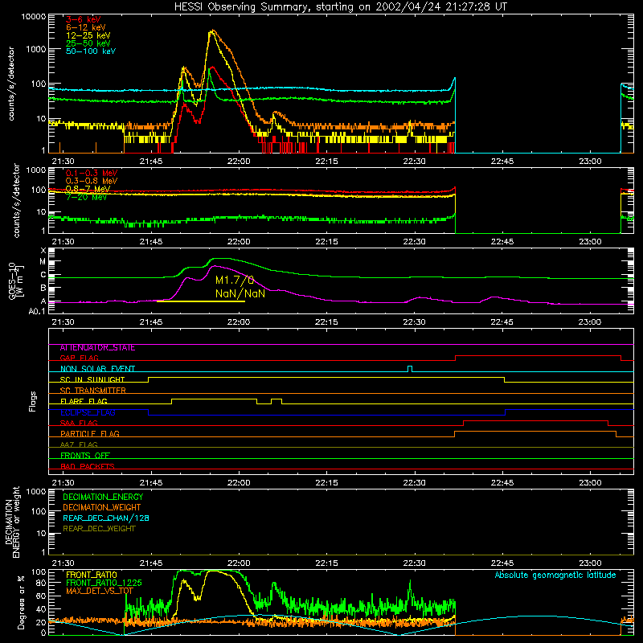Click the 'REAR_DEC_CHAN/128' legend label

[x=106, y=518]
